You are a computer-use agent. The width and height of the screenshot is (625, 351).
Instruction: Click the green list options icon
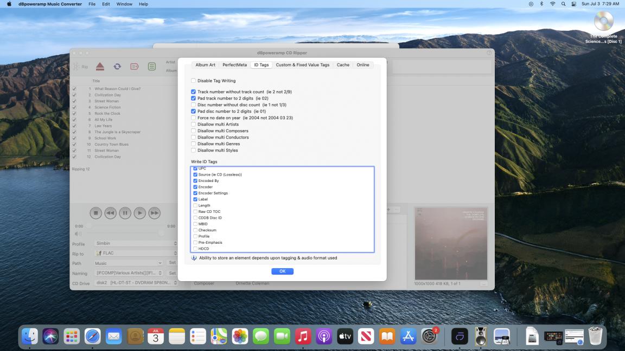[x=152, y=67]
